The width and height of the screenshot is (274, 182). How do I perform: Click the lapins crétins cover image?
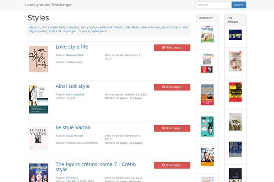click(x=39, y=173)
